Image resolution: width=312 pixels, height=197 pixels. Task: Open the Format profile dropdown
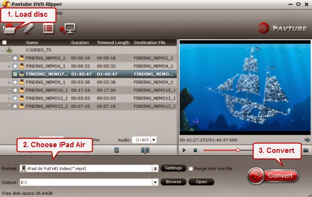(x=155, y=169)
